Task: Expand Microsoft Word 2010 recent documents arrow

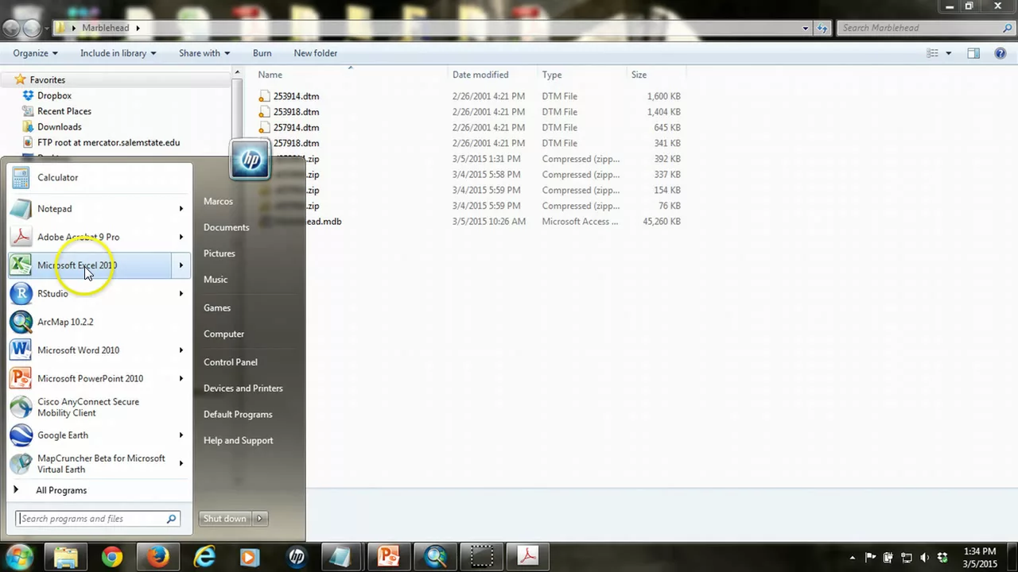Action: pos(181,350)
